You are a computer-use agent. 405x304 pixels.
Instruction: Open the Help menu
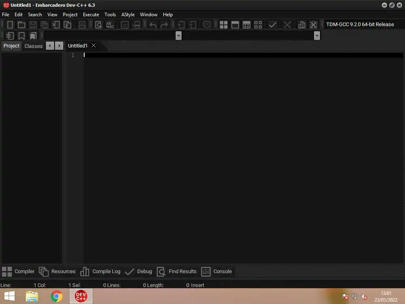(168, 15)
